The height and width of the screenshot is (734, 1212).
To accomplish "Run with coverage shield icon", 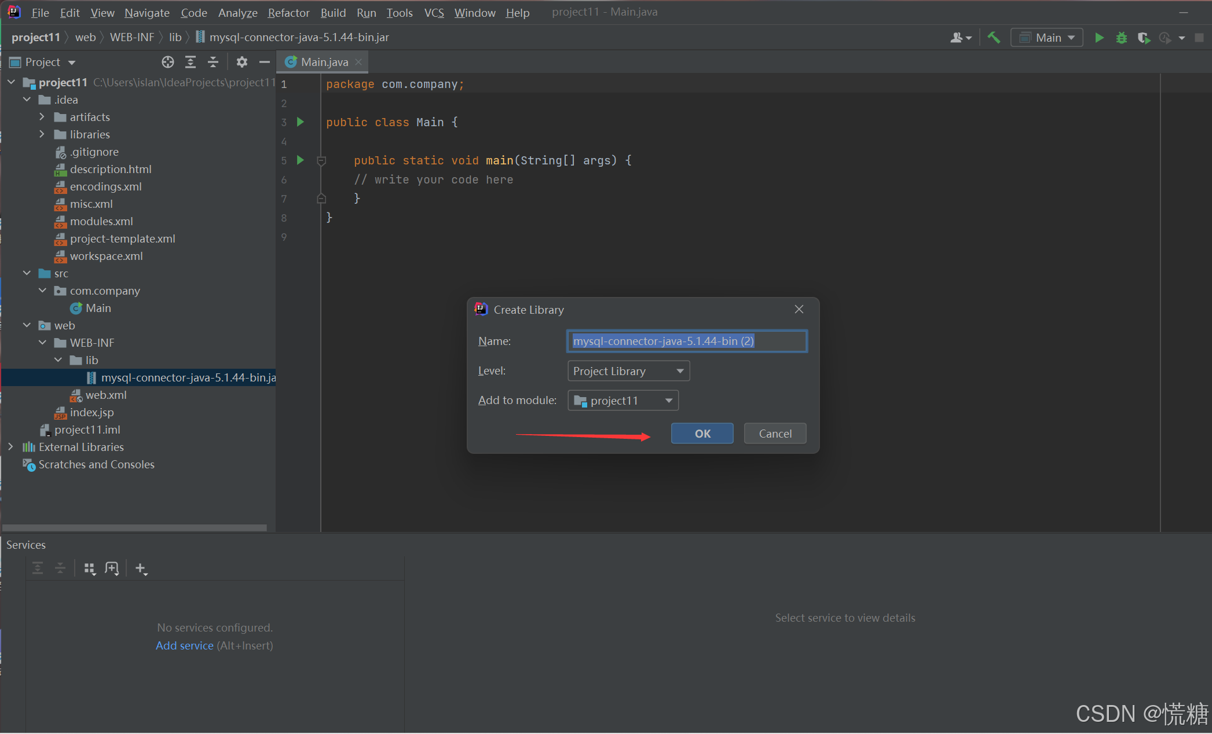I will click(1143, 38).
